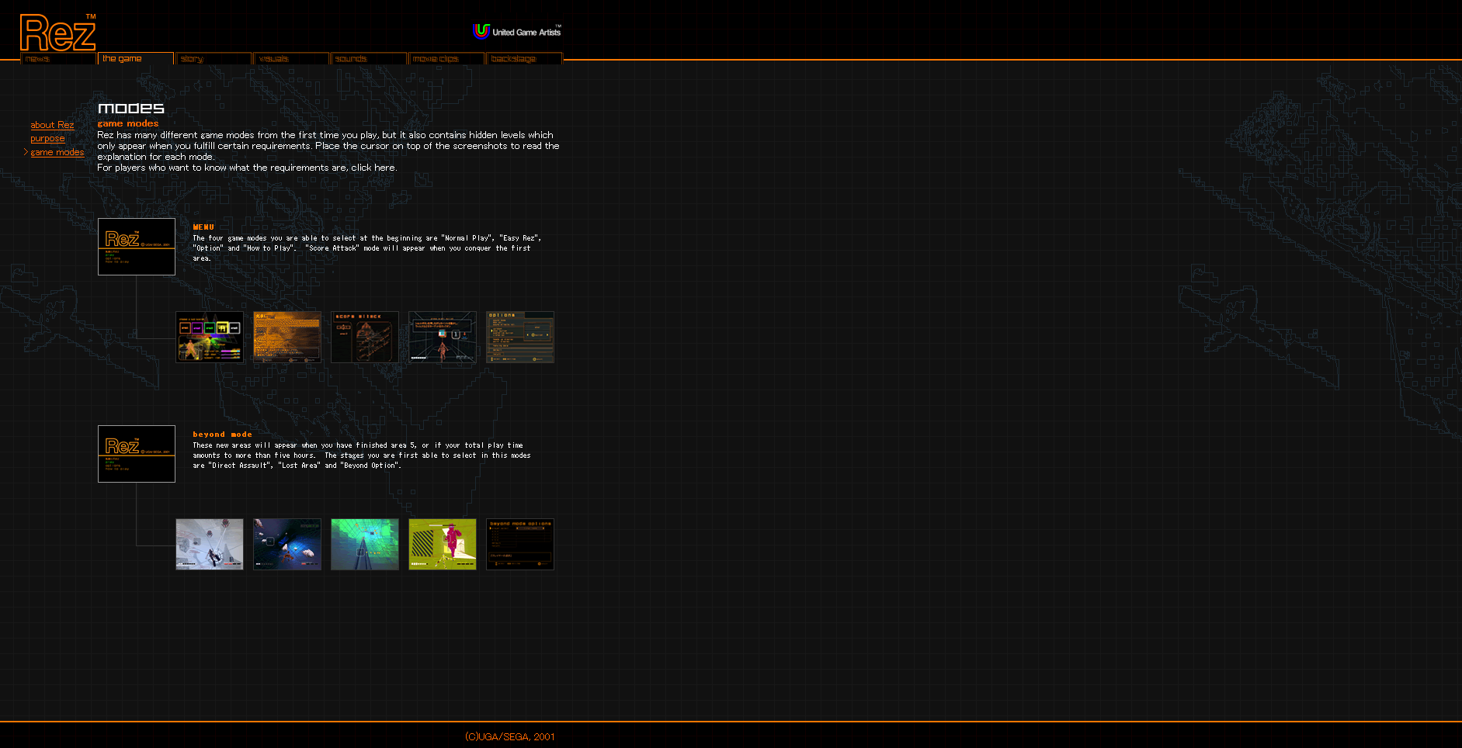This screenshot has width=1462, height=748.
Task: Click the 'click here' requirements link
Action: click(373, 168)
